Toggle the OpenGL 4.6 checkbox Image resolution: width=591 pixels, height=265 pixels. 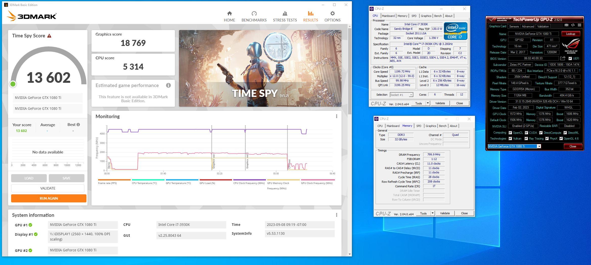tap(561, 139)
